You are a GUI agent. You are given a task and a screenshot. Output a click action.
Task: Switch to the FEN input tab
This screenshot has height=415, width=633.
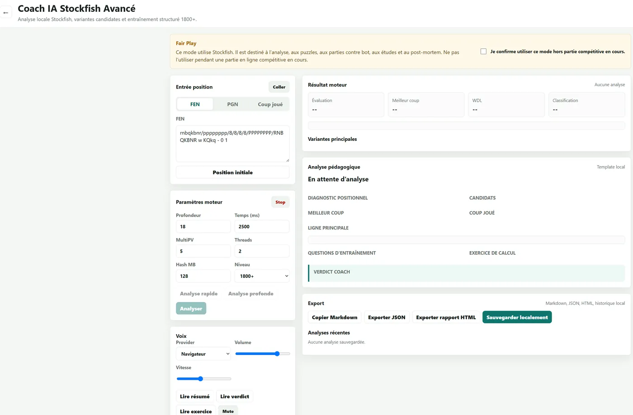[195, 104]
